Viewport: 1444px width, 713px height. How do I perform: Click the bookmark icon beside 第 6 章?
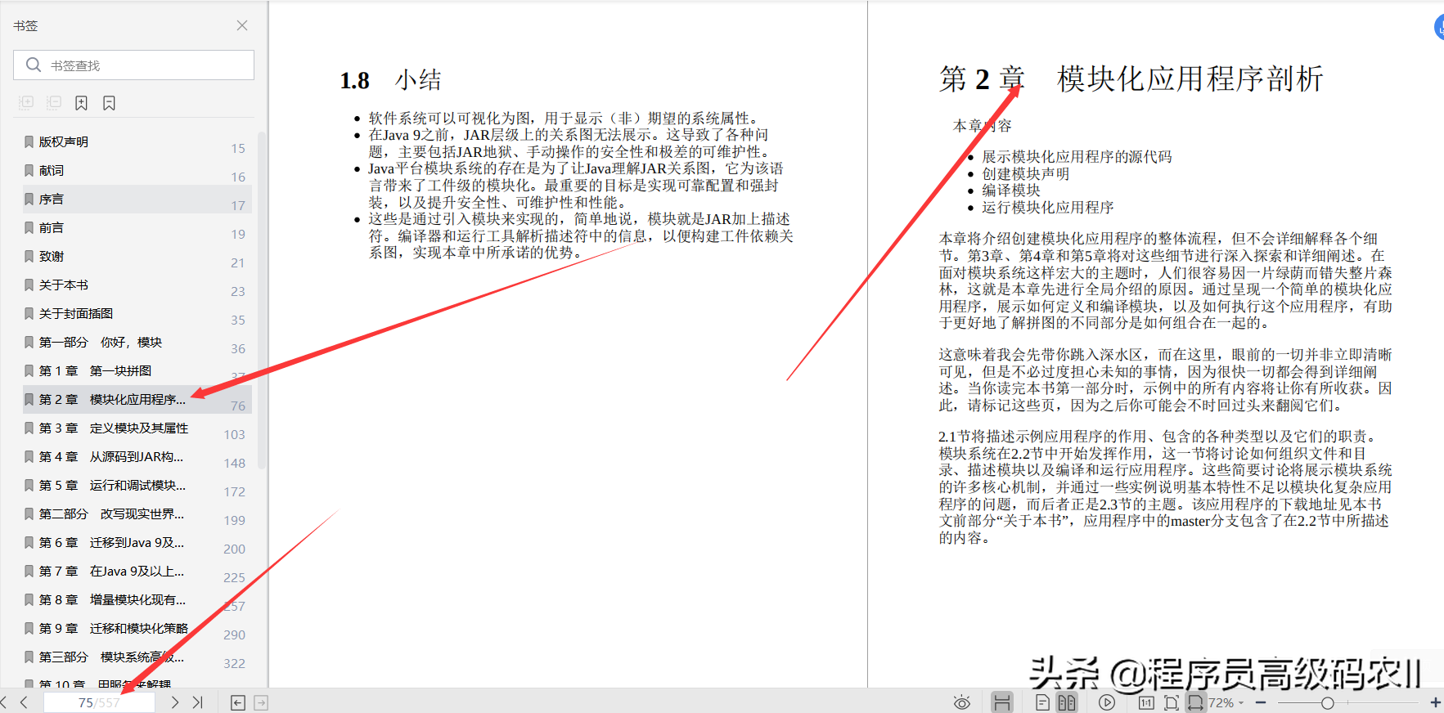(29, 543)
